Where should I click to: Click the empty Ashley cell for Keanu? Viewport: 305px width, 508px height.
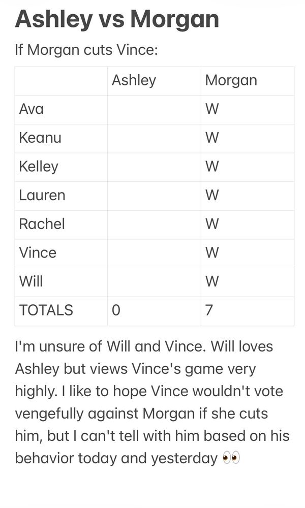point(155,139)
